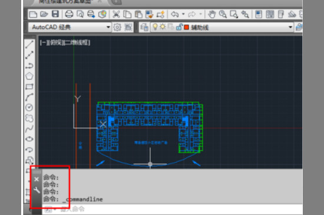Select the Line draw tool
Viewport: 324px width, 215px height.
(29, 44)
